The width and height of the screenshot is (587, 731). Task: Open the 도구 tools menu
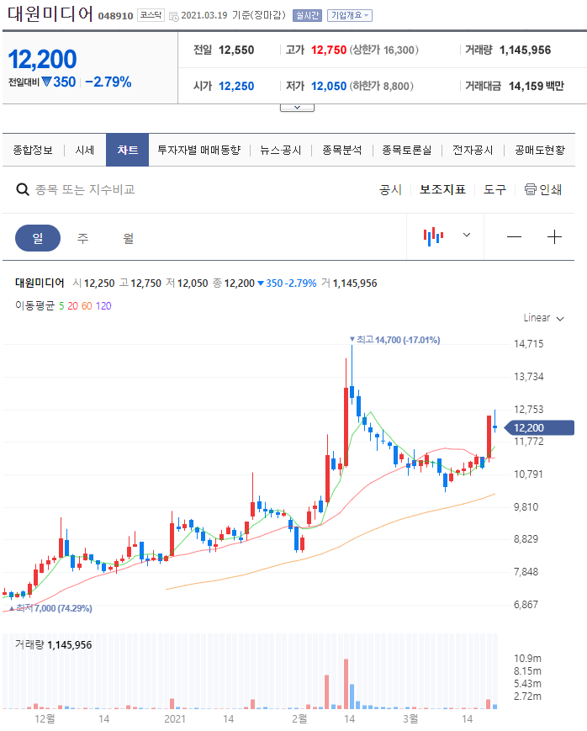click(494, 189)
